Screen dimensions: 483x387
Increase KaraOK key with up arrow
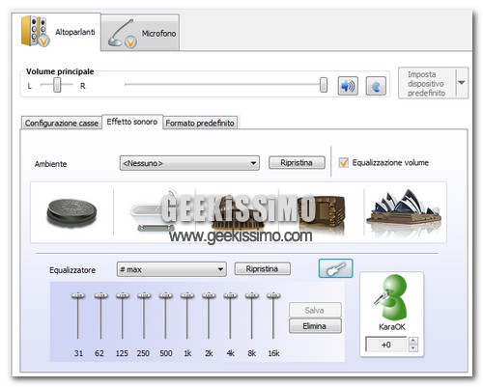413,341
